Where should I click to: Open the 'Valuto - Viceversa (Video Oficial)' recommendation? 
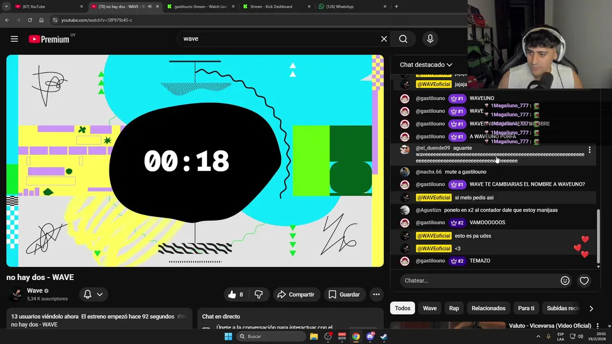coord(550,326)
